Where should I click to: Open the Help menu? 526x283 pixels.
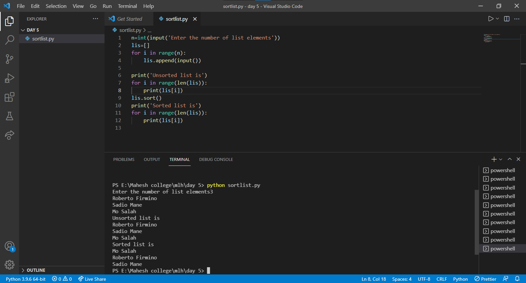[148, 6]
